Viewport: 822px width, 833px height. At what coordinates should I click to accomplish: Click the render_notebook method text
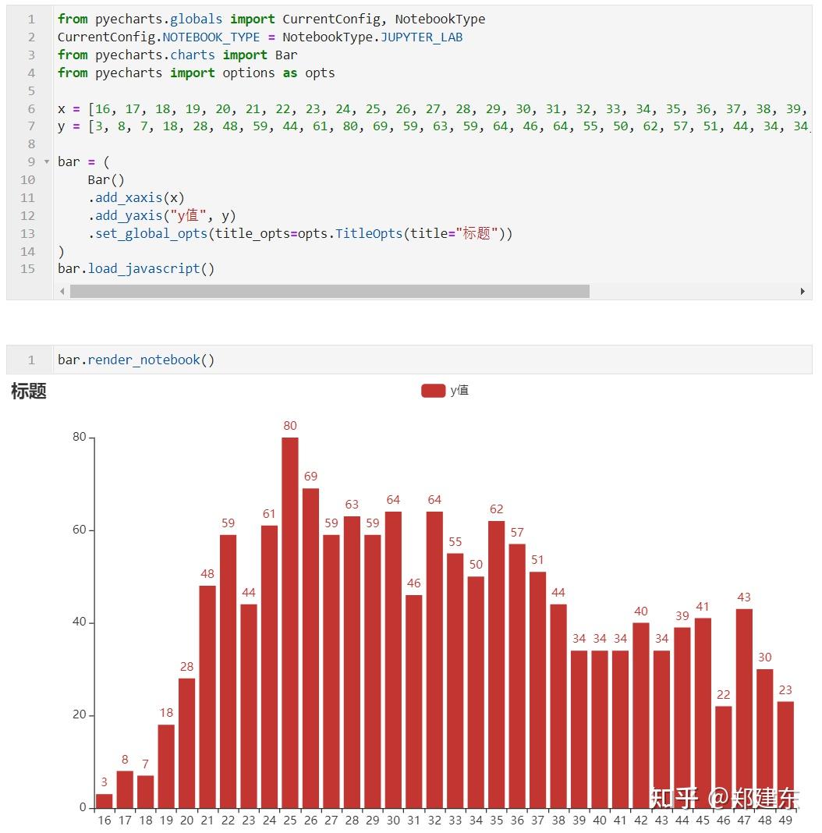[143, 360]
